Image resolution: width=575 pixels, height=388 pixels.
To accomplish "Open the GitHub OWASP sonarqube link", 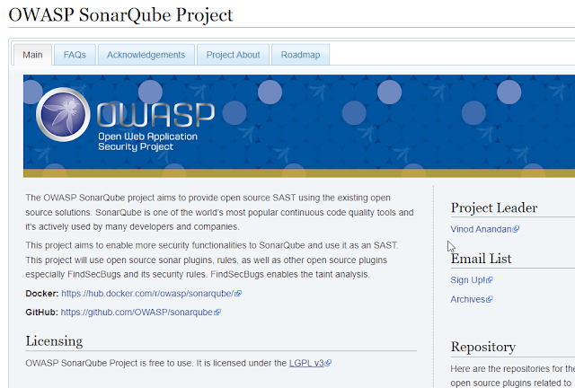I will click(x=137, y=312).
